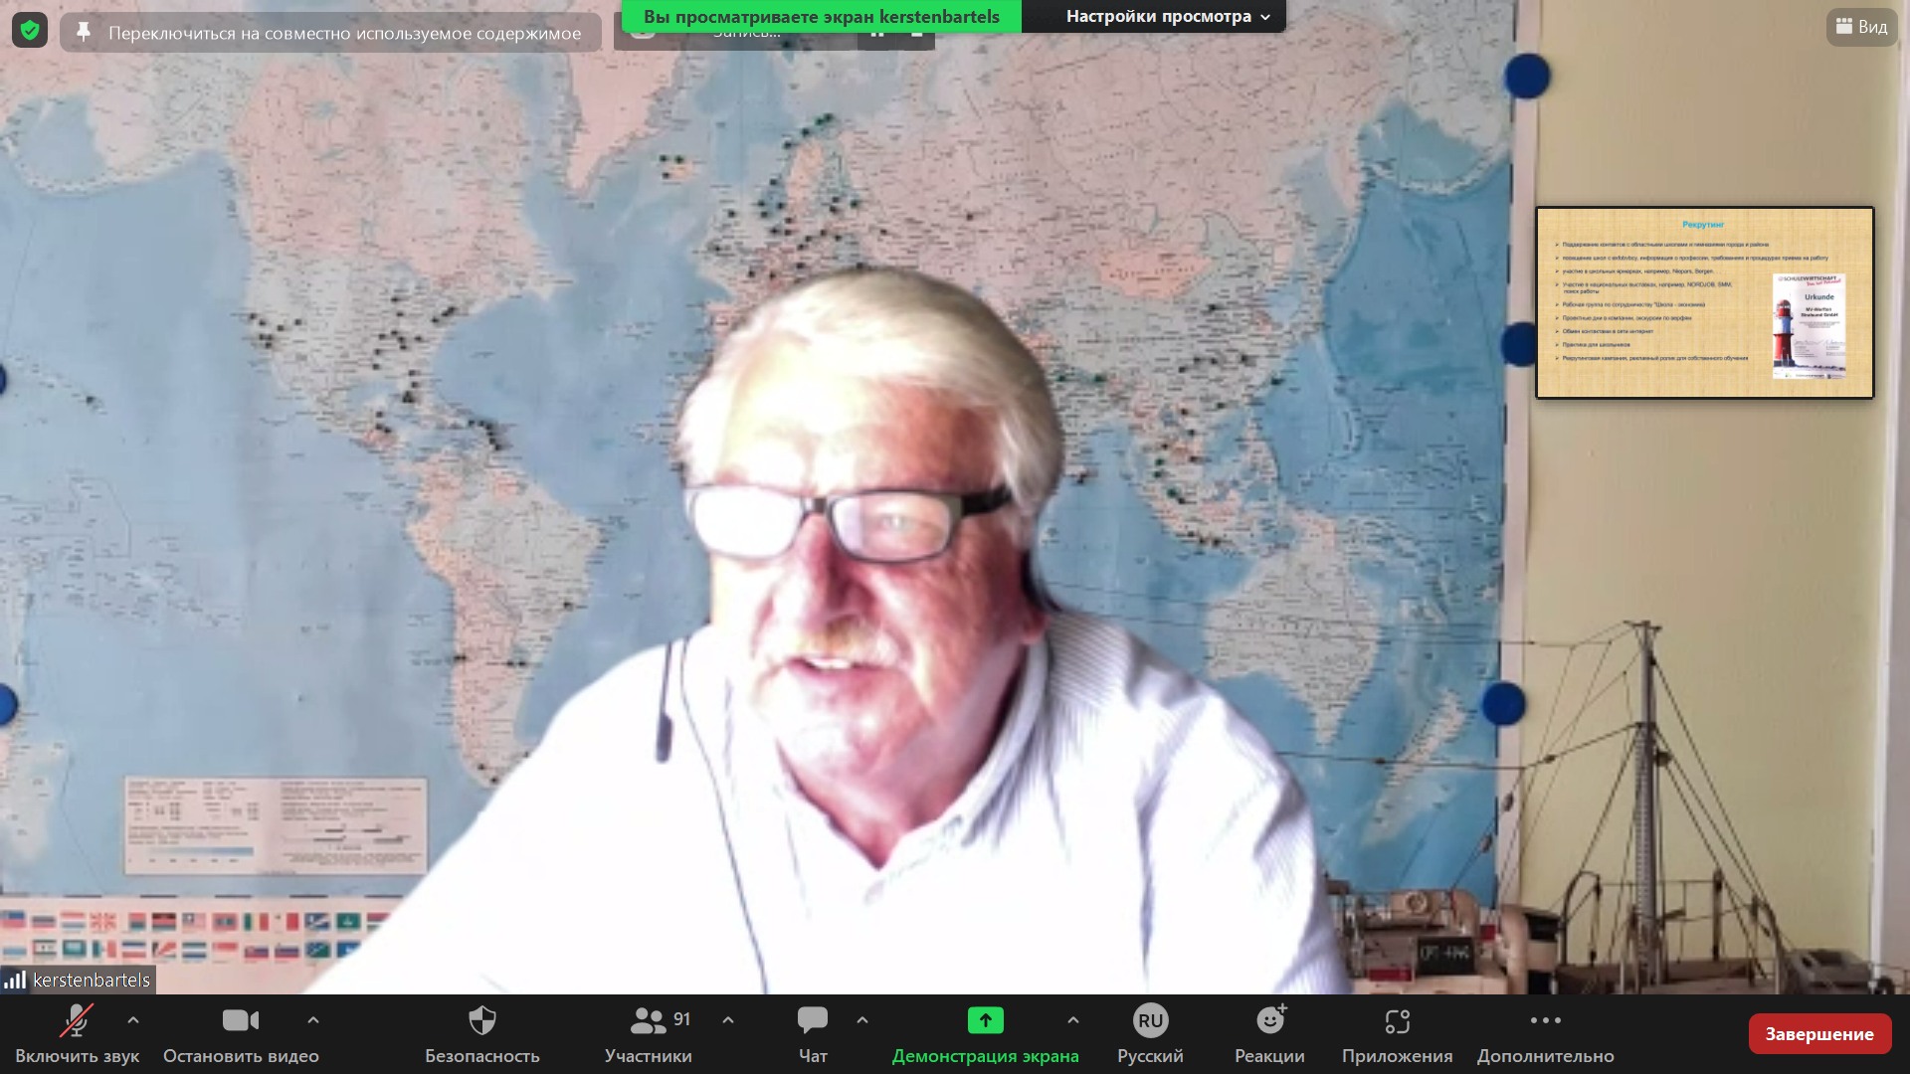Open the Приложения apps icon
The image size is (1910, 1074).
click(1398, 1021)
